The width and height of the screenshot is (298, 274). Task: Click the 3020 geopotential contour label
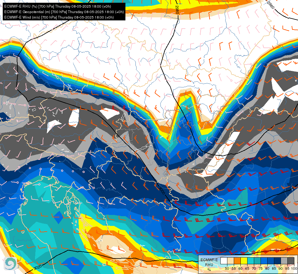click(x=37, y=267)
